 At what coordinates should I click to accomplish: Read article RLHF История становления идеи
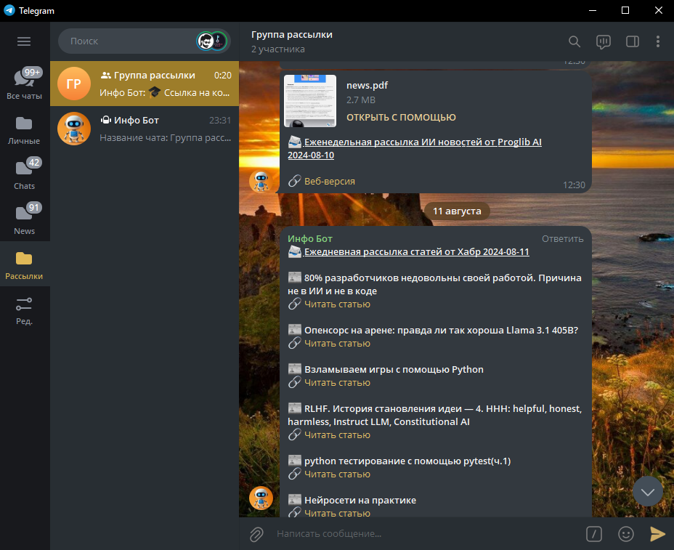pyautogui.click(x=337, y=435)
